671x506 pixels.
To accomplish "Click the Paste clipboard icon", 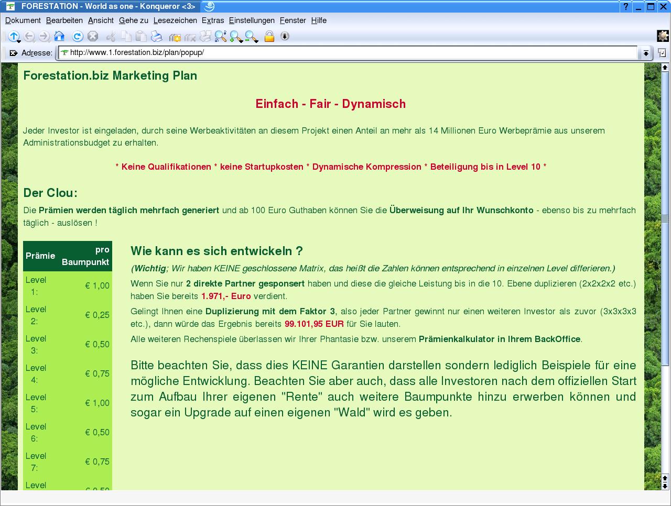I will 141,36.
